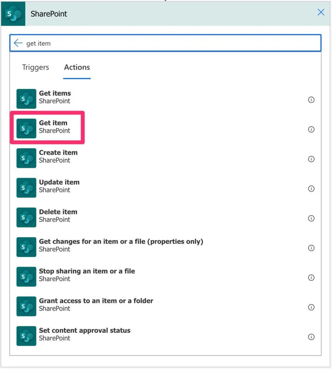The width and height of the screenshot is (332, 369).
Task: Show info for Update item action
Action: coord(311,189)
